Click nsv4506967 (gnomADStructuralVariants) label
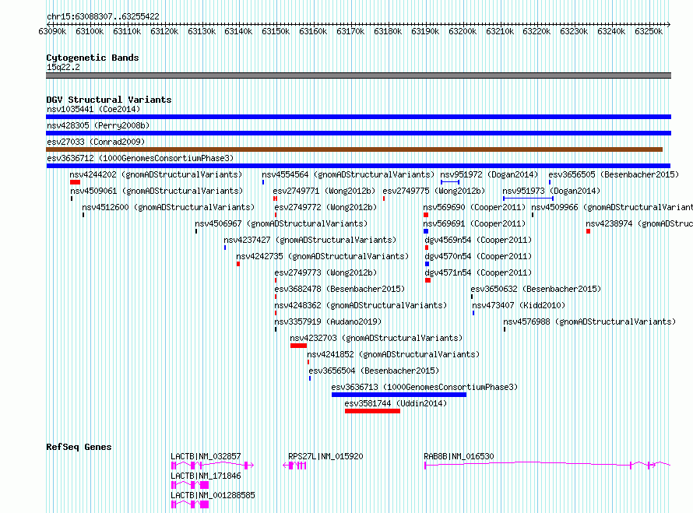Viewport: 693px width, 513px height. pyautogui.click(x=281, y=223)
